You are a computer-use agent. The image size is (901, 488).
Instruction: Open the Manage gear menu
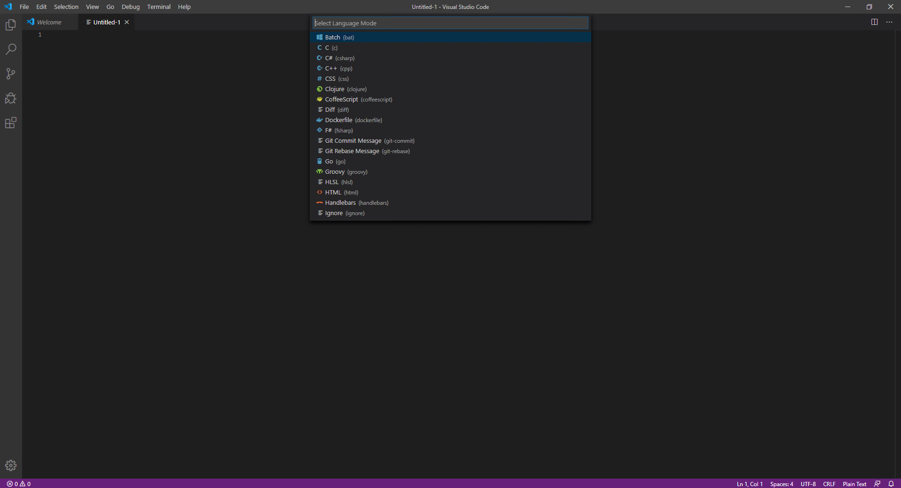point(10,465)
